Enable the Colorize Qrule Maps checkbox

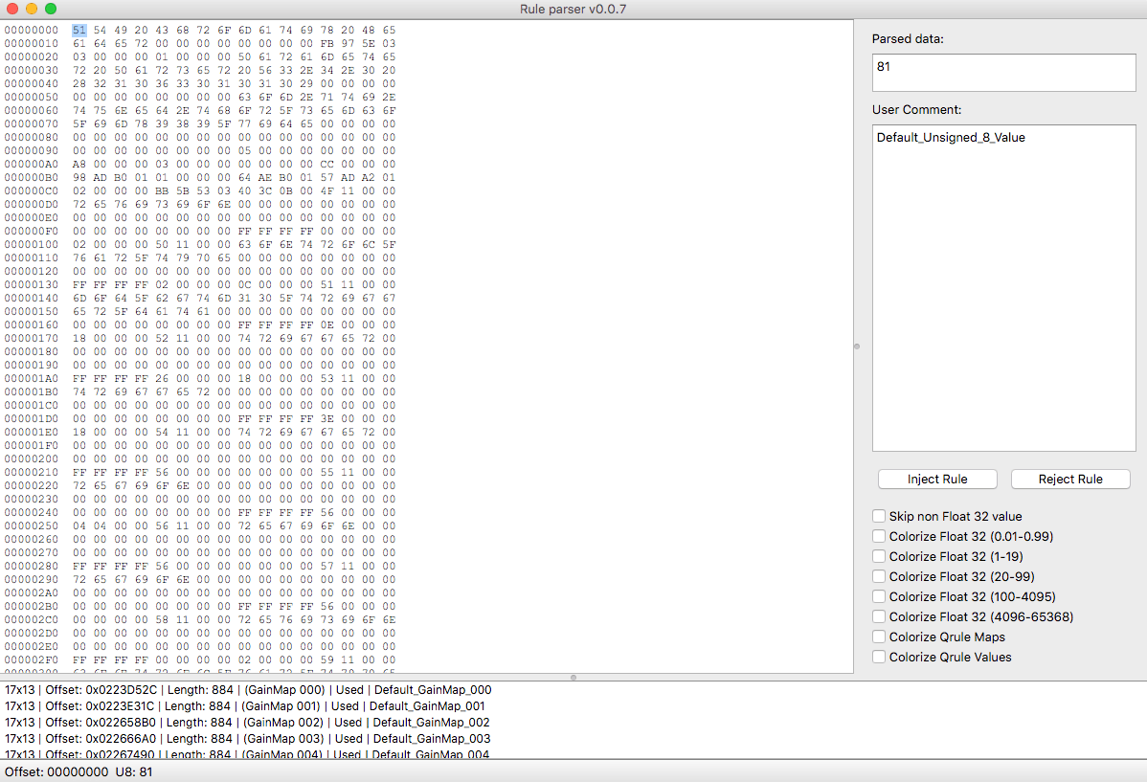click(879, 637)
